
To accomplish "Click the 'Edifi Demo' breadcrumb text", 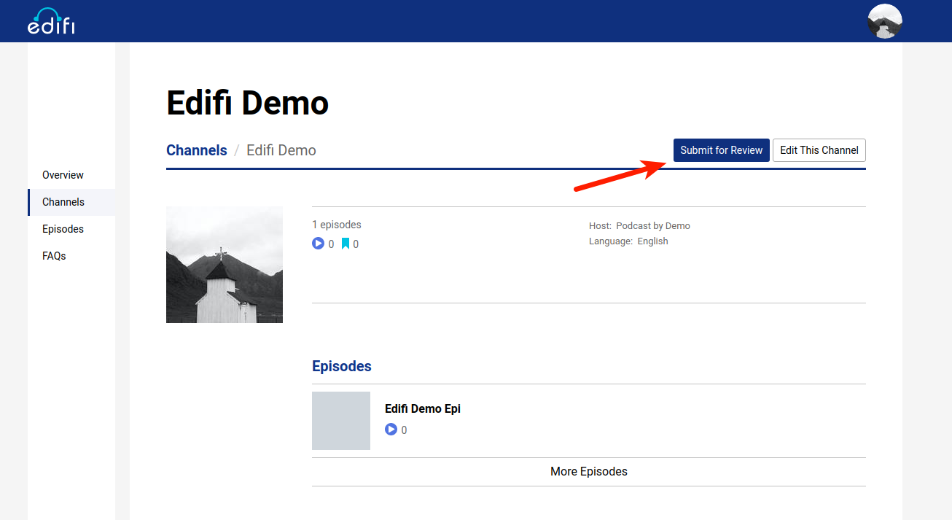I will 281,150.
